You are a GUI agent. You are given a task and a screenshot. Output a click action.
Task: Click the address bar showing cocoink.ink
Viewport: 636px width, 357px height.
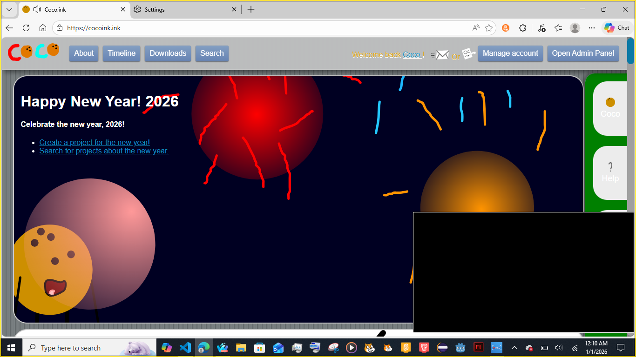pos(261,28)
